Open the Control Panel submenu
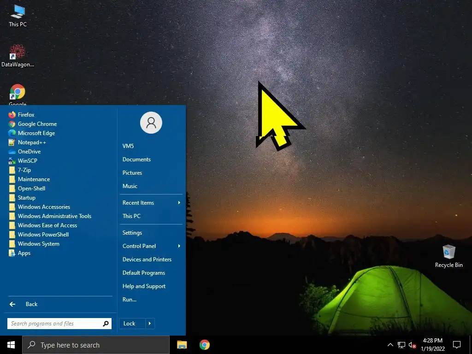This screenshot has width=472, height=354. pos(151,246)
